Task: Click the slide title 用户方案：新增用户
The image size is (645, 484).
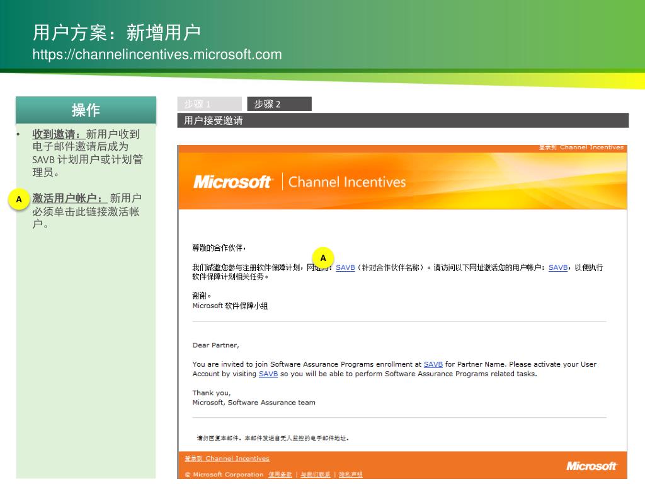Action: (x=117, y=33)
